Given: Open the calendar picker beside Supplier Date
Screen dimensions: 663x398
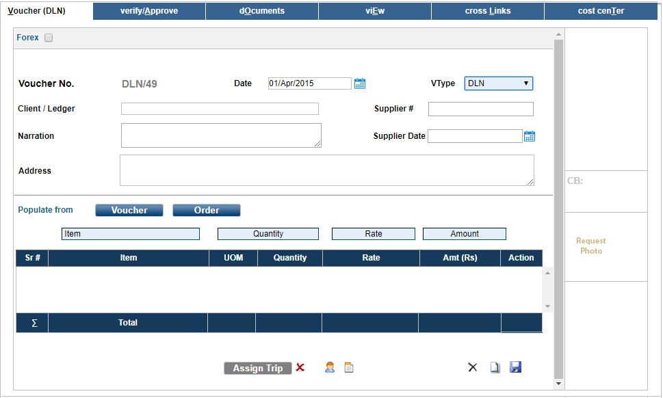Looking at the screenshot, I should [530, 136].
